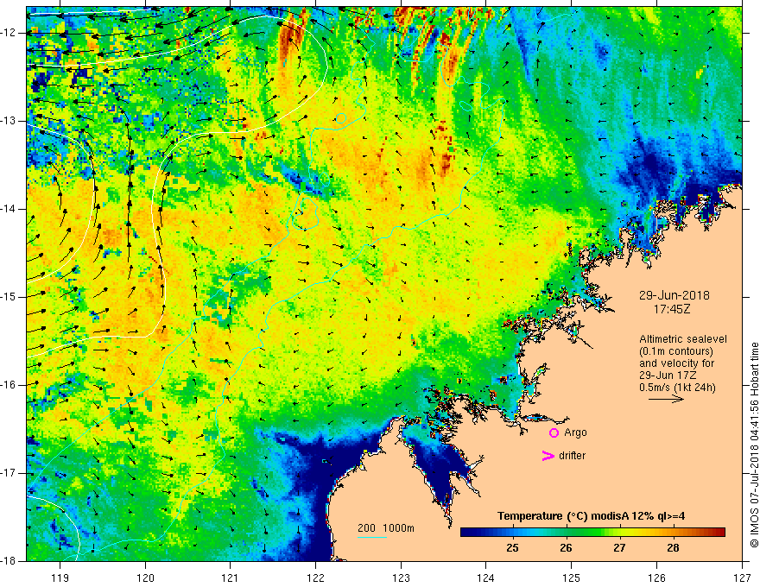Click the latitude axis label -15
Image resolution: width=760 pixels, height=587 pixels.
pos(9,297)
